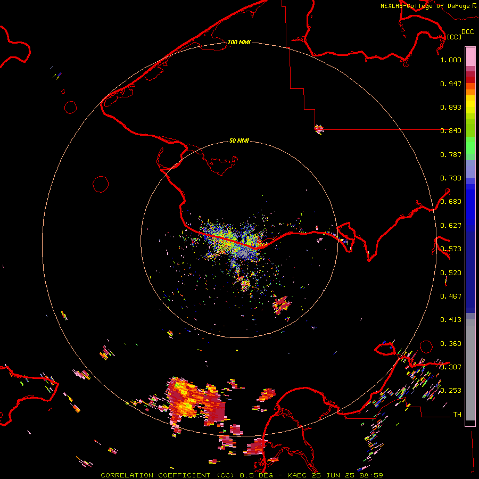Click the gray lower segment of the color bar
This screenshot has width=479, height=479.
click(x=470, y=370)
